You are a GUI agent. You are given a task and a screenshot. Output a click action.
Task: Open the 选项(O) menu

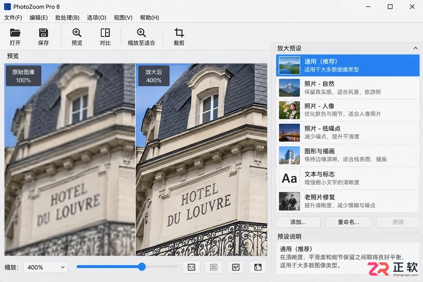click(x=97, y=18)
